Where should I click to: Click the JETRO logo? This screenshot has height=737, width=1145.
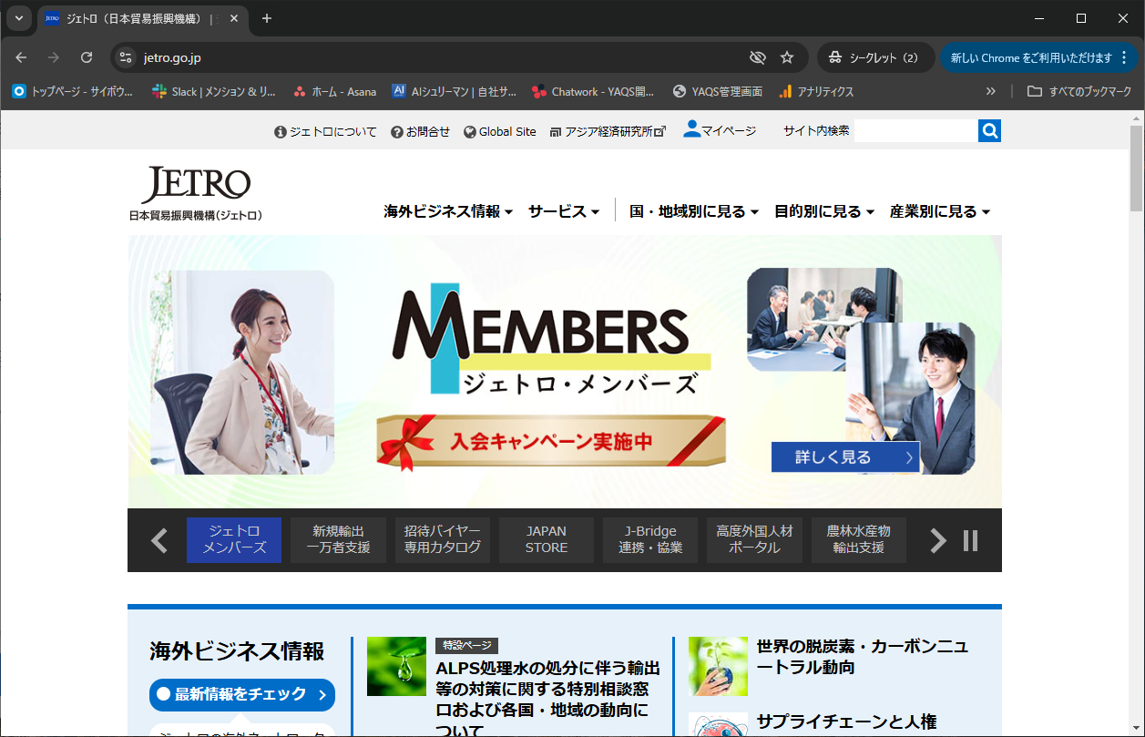[196, 193]
